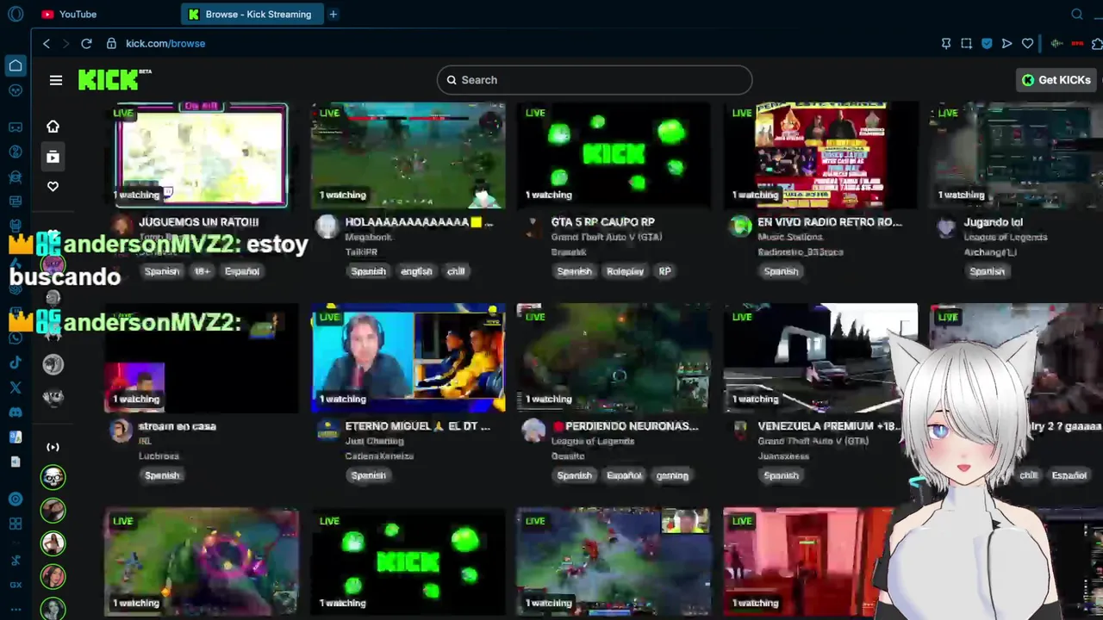
Task: Click the pin icon in address bar
Action: pyautogui.click(x=946, y=43)
